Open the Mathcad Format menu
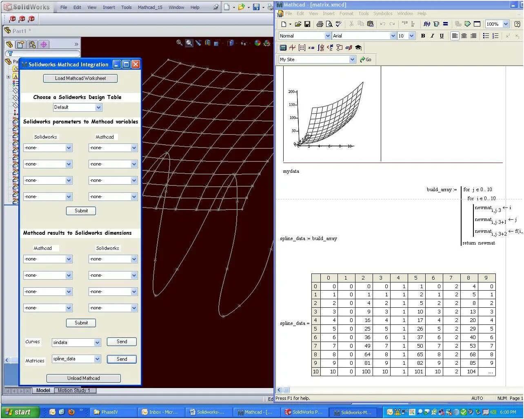Image resolution: width=524 pixels, height=419 pixels. pos(346,13)
